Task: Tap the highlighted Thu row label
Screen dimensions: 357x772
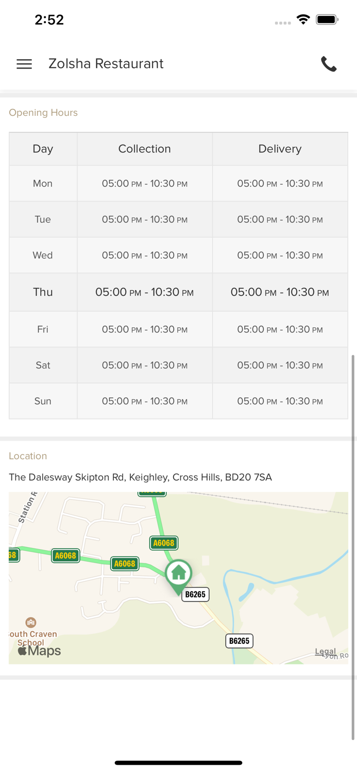Action: 43,292
